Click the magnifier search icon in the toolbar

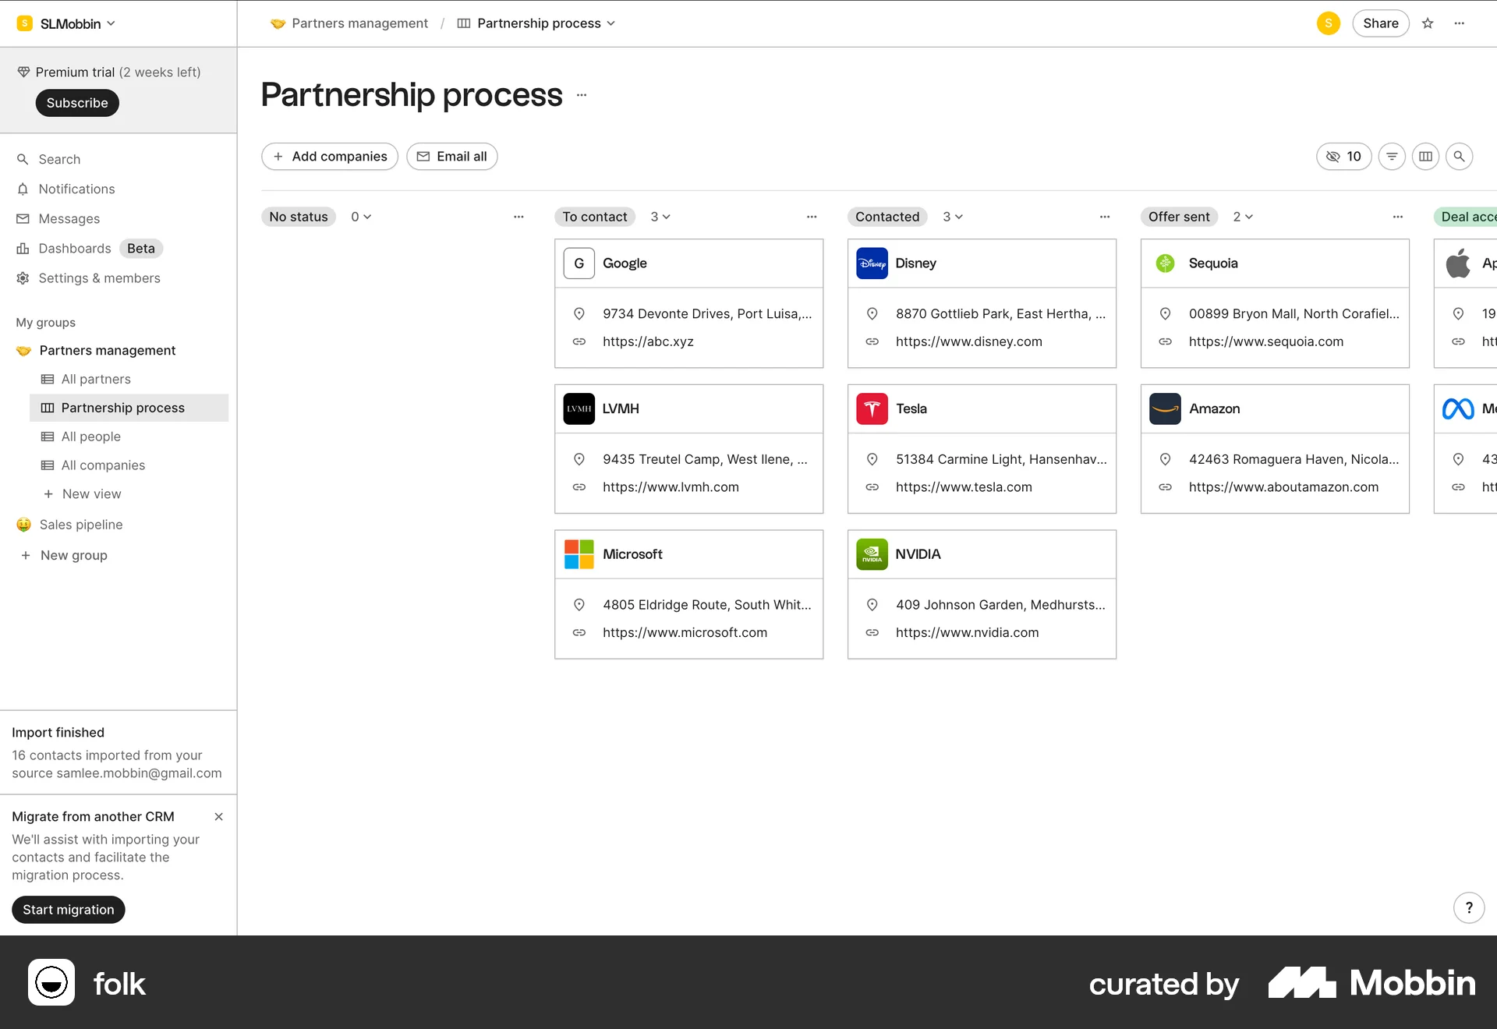tap(1459, 157)
